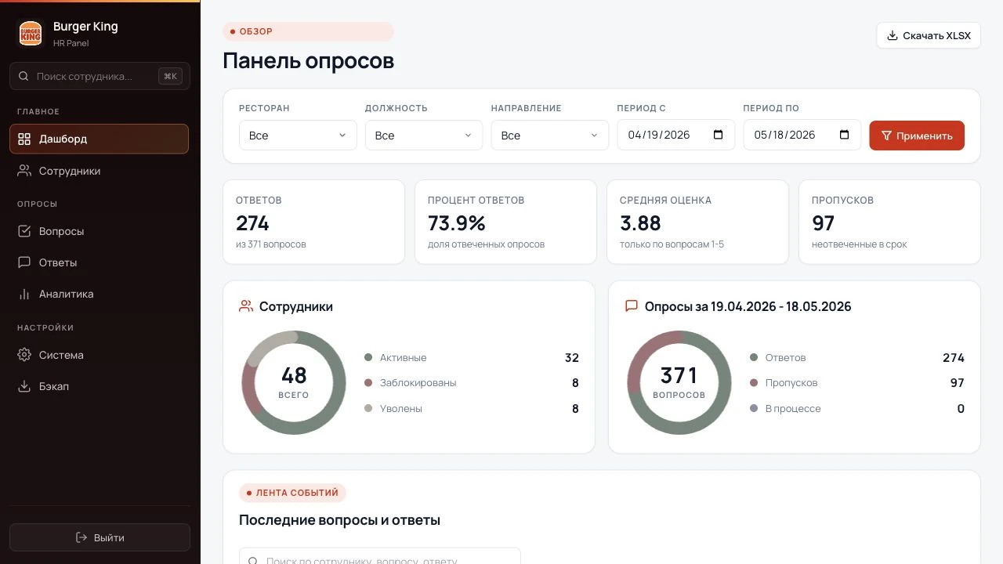Viewport: 1003px width, 564px height.
Task: Focus the Поиск сотрудника search field
Action: click(x=100, y=76)
